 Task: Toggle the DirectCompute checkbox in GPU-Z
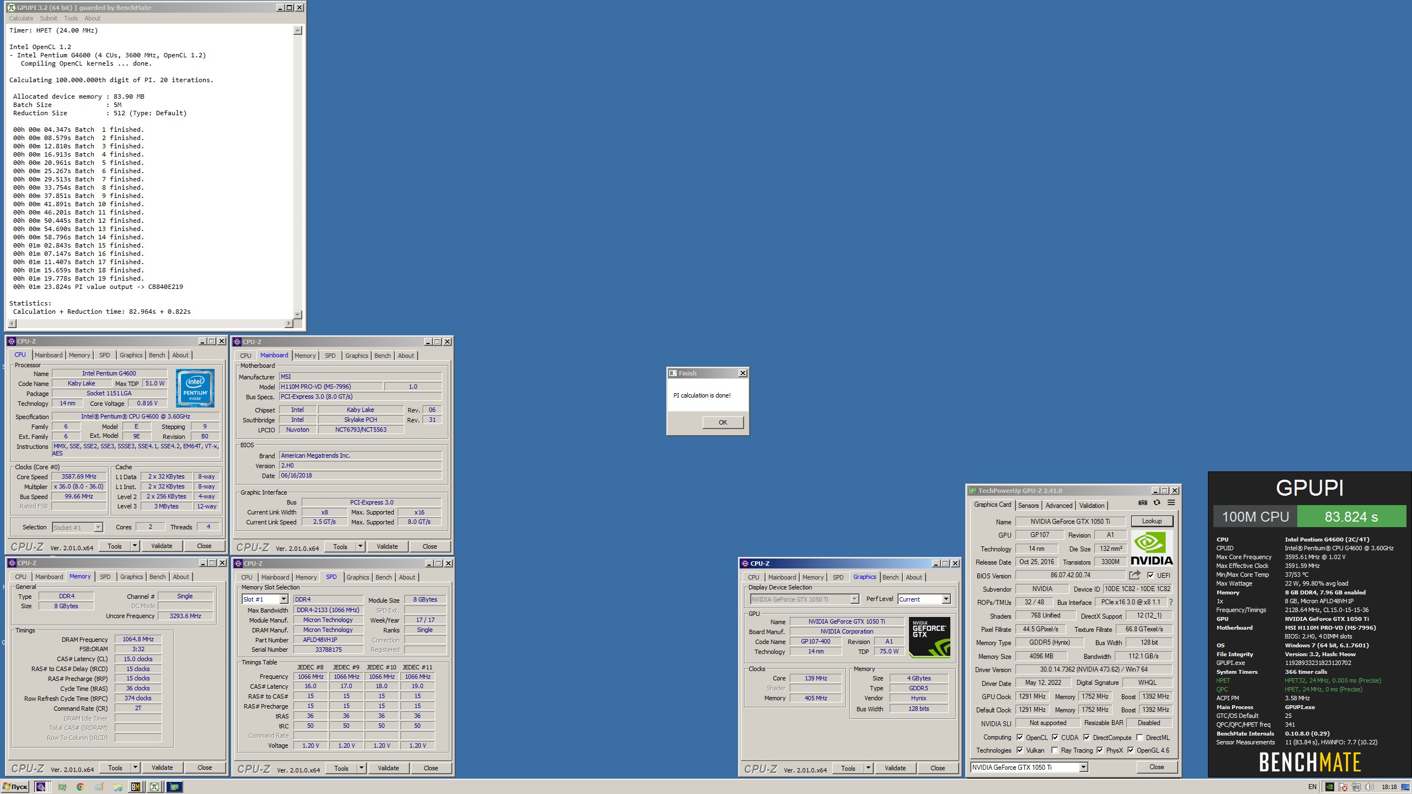(x=1087, y=737)
